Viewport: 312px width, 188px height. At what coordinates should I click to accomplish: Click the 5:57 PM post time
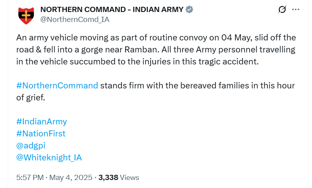point(31,177)
